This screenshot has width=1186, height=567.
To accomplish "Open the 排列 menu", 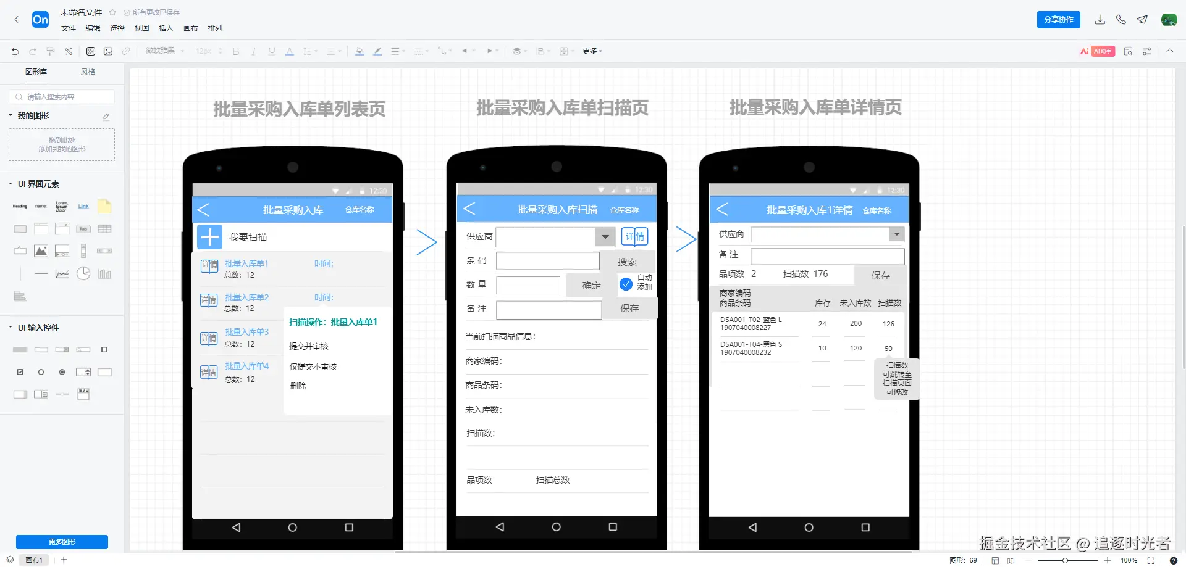I will pos(215,28).
